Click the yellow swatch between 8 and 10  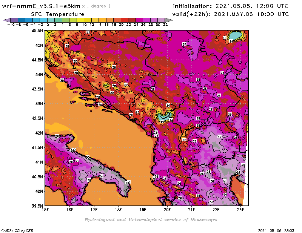point(80,20)
